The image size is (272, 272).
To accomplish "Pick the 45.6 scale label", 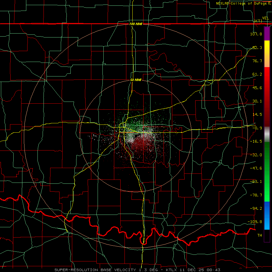I will [x=257, y=88].
